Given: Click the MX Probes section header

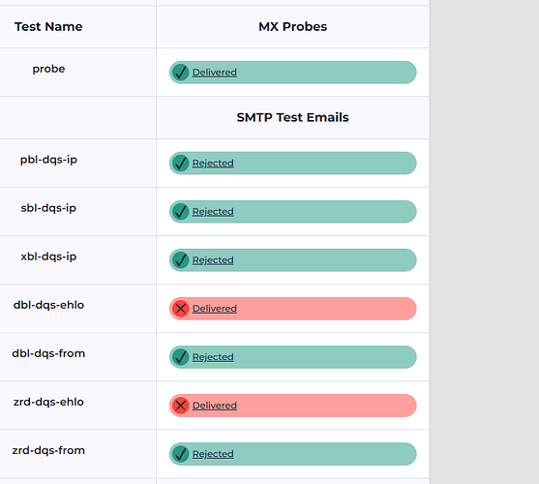Looking at the screenshot, I should tap(292, 27).
